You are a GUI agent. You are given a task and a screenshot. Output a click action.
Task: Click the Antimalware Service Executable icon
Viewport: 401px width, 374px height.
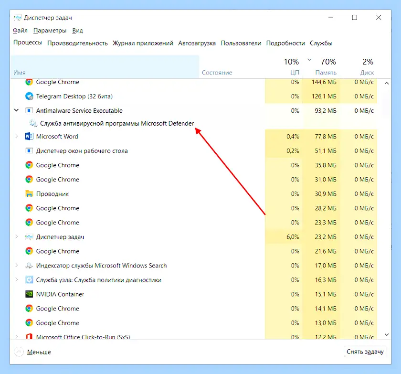pyautogui.click(x=29, y=110)
